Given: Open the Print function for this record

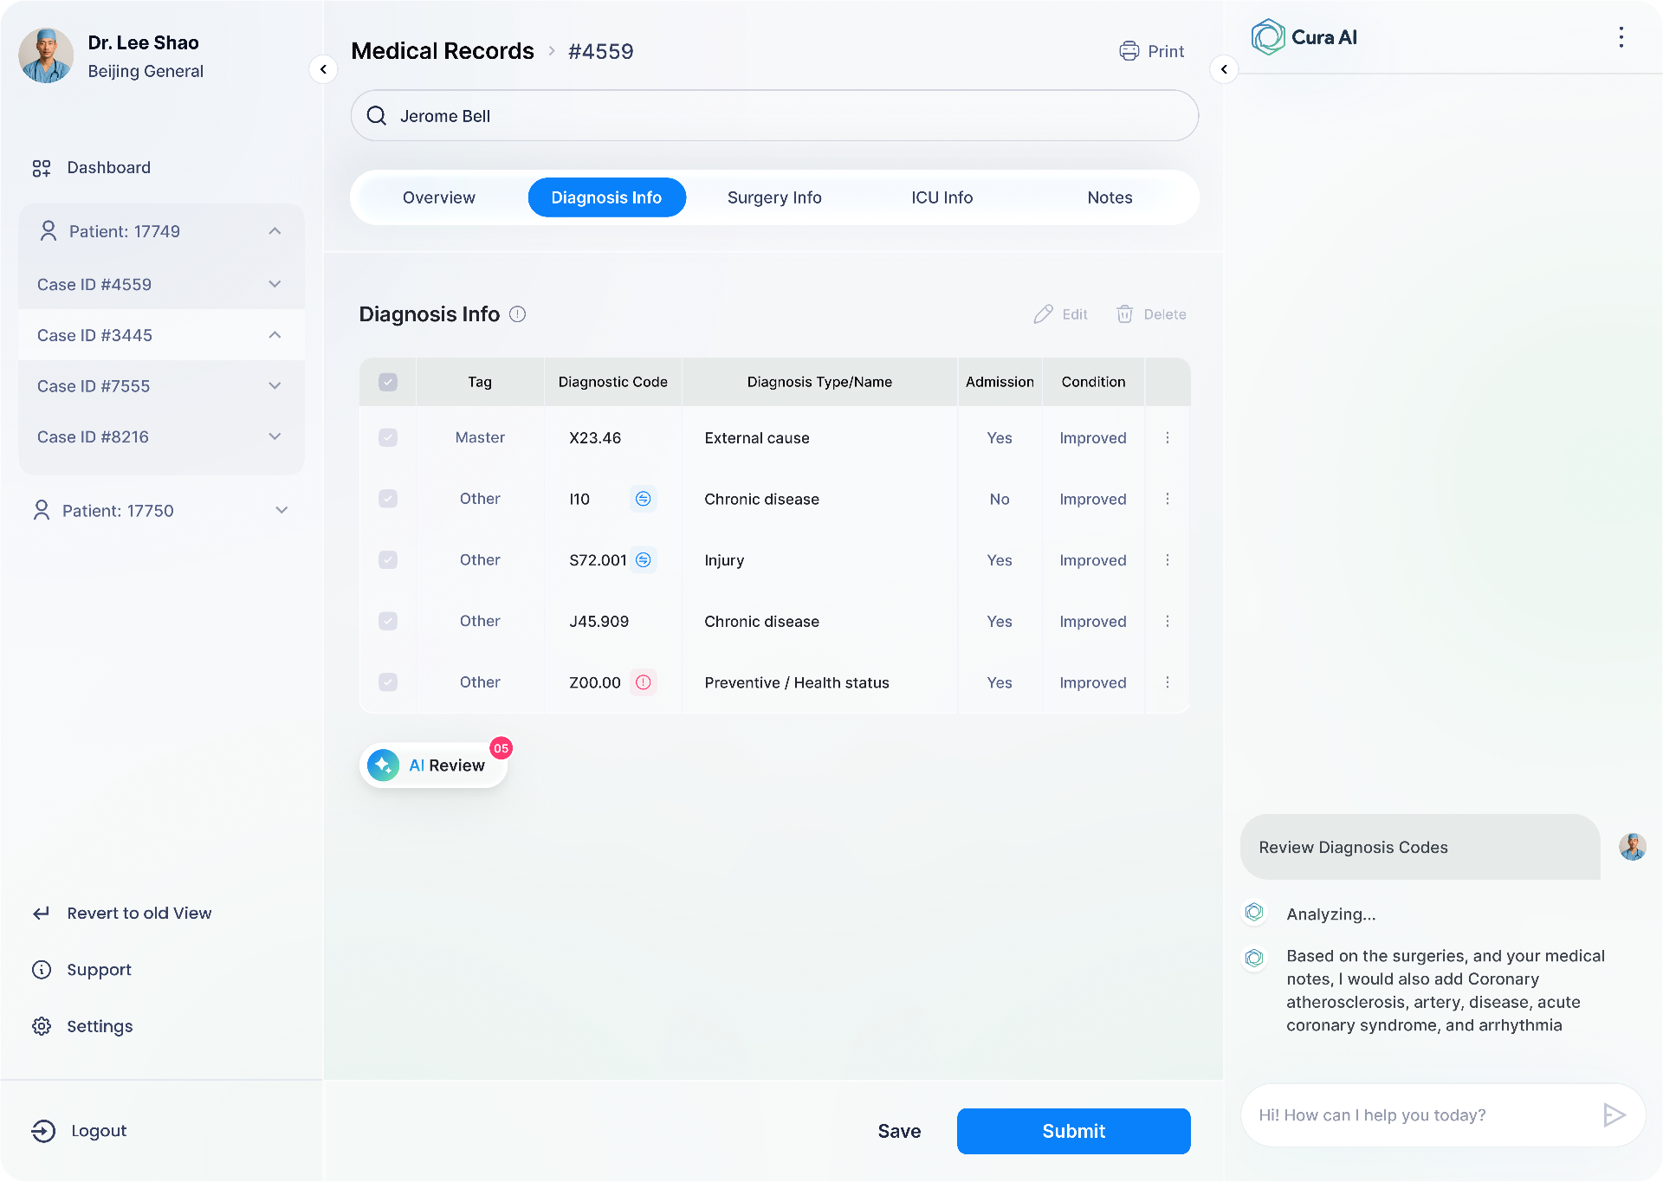Looking at the screenshot, I should [x=1151, y=50].
